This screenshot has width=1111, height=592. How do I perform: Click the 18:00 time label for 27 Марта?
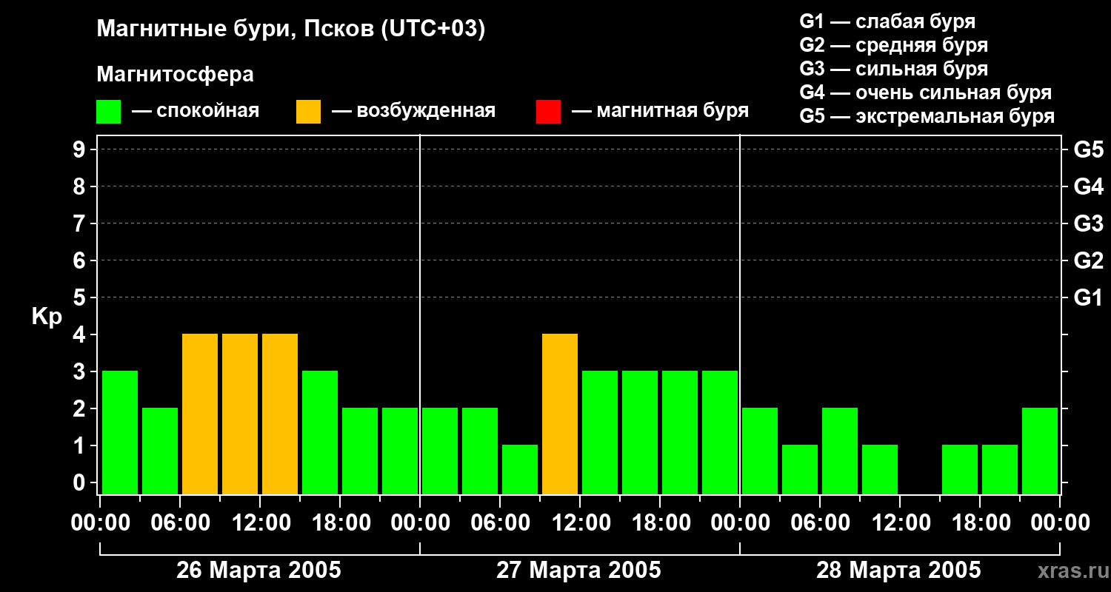(x=660, y=523)
